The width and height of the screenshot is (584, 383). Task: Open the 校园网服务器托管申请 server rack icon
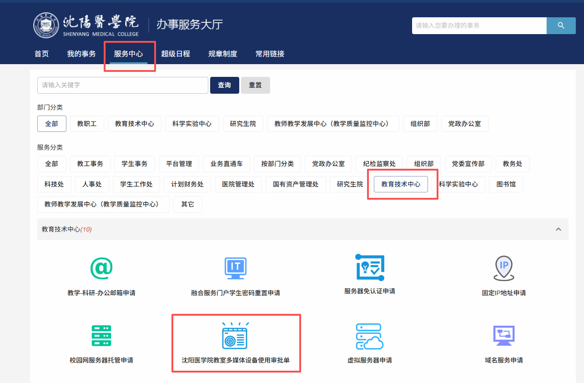coord(101,336)
